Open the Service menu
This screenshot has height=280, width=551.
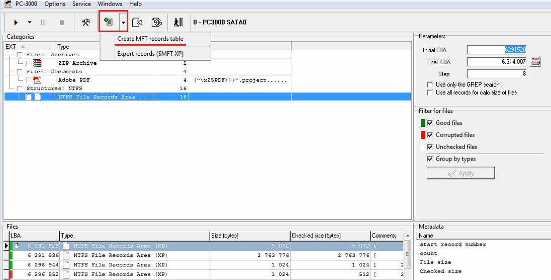point(81,4)
